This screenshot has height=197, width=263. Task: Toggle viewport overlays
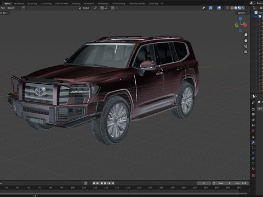point(219,8)
